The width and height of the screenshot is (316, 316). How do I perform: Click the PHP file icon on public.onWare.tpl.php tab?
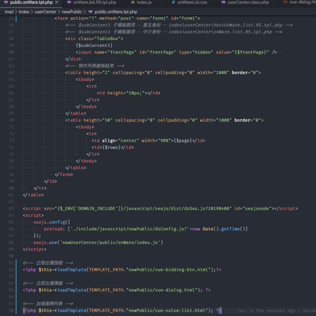(x=6, y=3)
